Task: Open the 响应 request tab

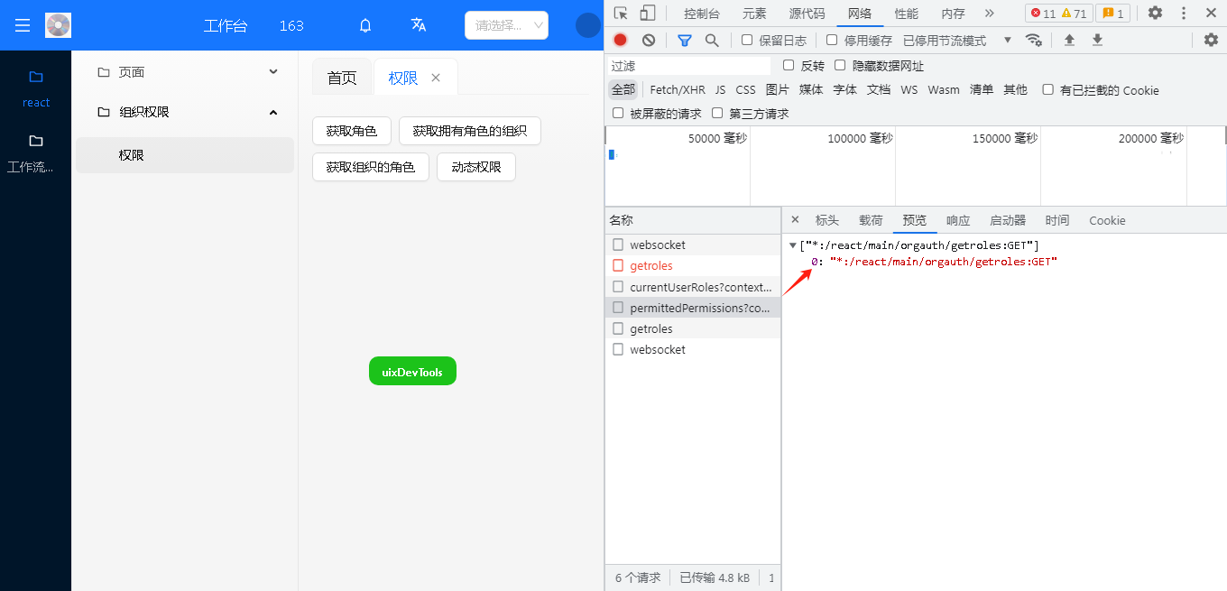Action: click(958, 220)
